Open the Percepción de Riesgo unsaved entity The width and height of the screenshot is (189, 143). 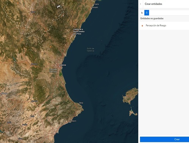pos(164,26)
